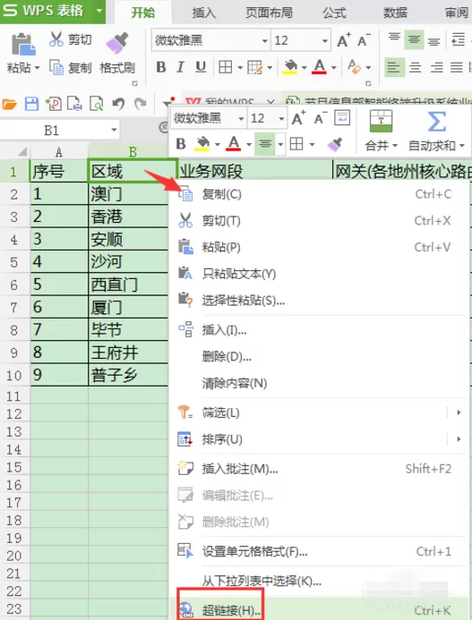Open font color dropdown arrow in ribbon
The width and height of the screenshot is (472, 620).
(x=334, y=68)
